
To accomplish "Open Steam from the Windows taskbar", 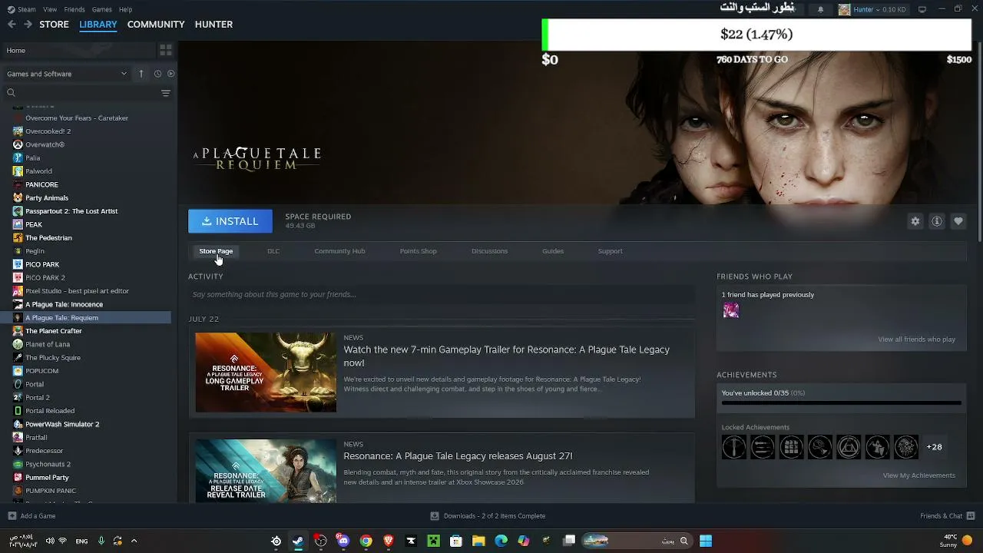I will tap(298, 541).
